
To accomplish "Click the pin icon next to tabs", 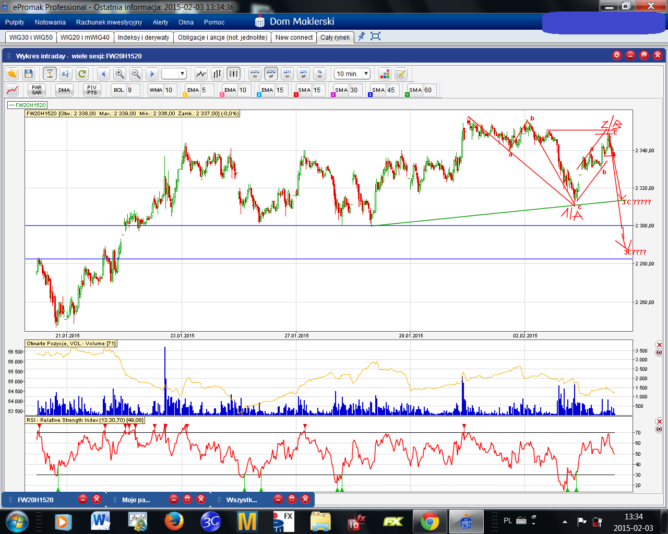I will click(361, 37).
